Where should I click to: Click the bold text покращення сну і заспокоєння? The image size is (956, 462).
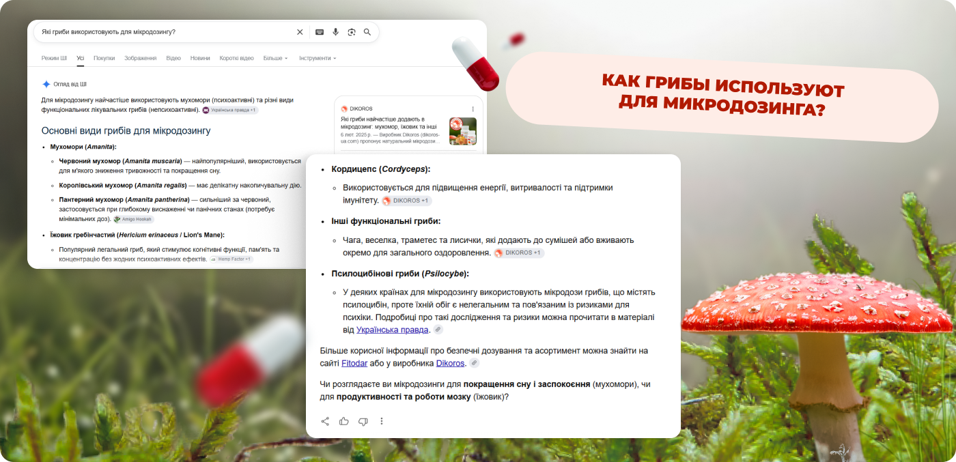coord(526,384)
